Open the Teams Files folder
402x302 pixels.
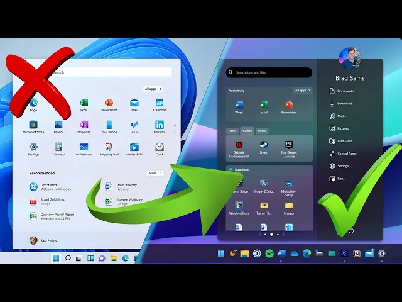point(264,208)
